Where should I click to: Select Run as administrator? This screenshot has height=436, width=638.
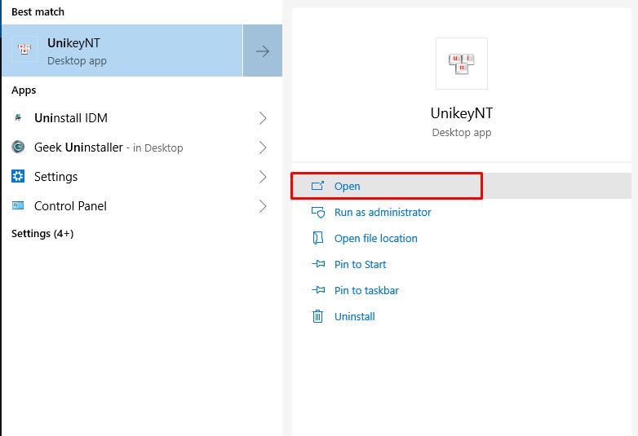(383, 212)
